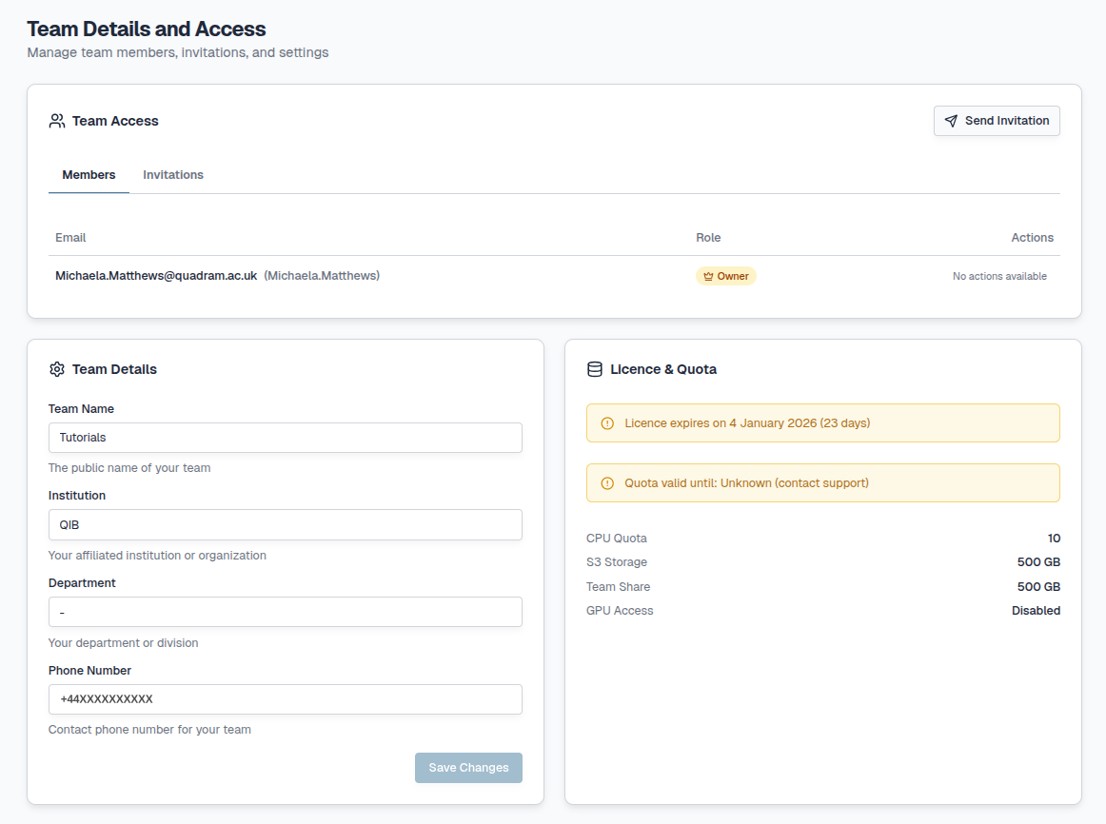Click the Team Details gear icon

(57, 369)
